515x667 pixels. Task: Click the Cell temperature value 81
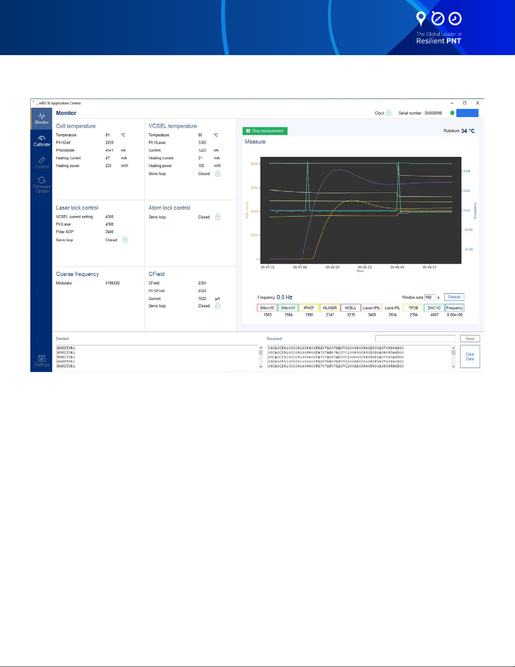pyautogui.click(x=108, y=135)
